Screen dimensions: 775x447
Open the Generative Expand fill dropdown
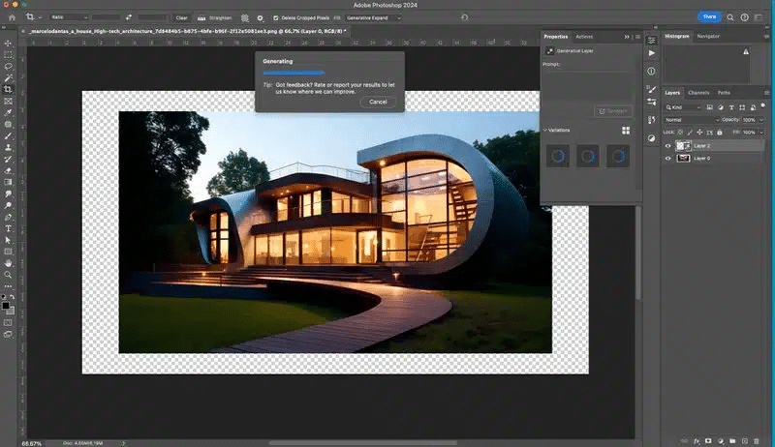373,17
